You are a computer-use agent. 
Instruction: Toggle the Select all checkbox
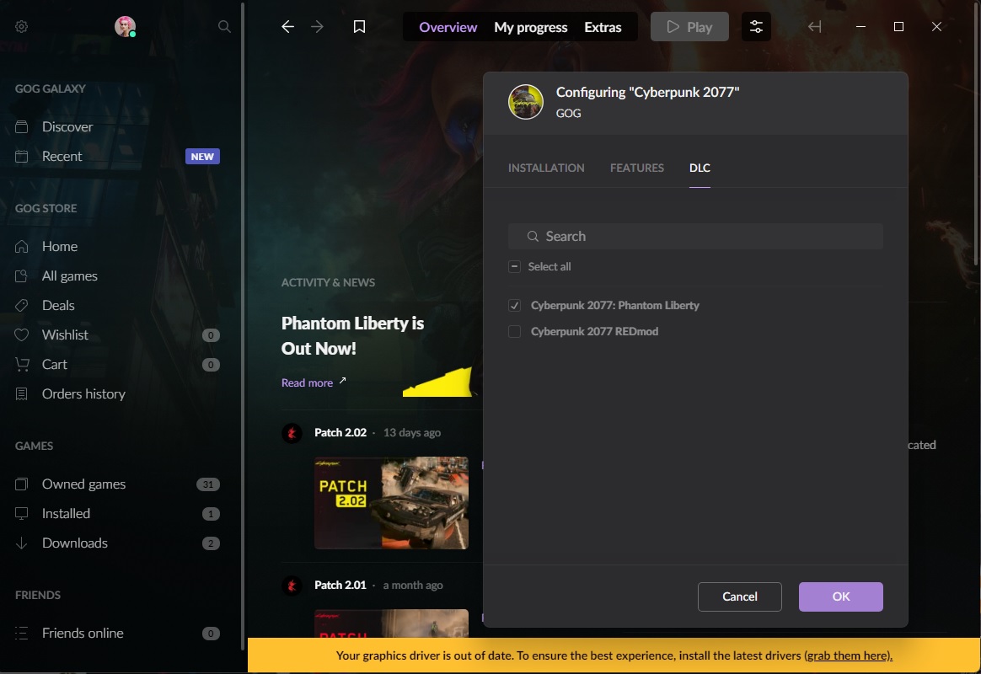(x=514, y=266)
